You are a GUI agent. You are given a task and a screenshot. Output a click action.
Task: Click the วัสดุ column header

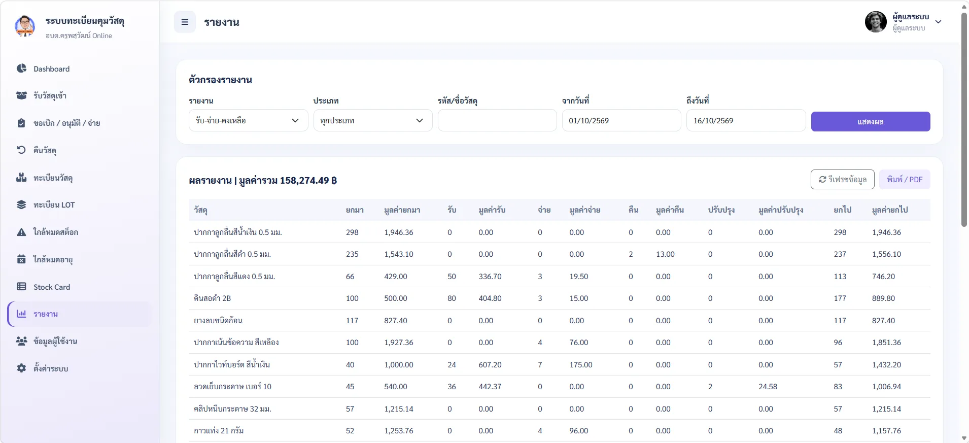tap(200, 210)
